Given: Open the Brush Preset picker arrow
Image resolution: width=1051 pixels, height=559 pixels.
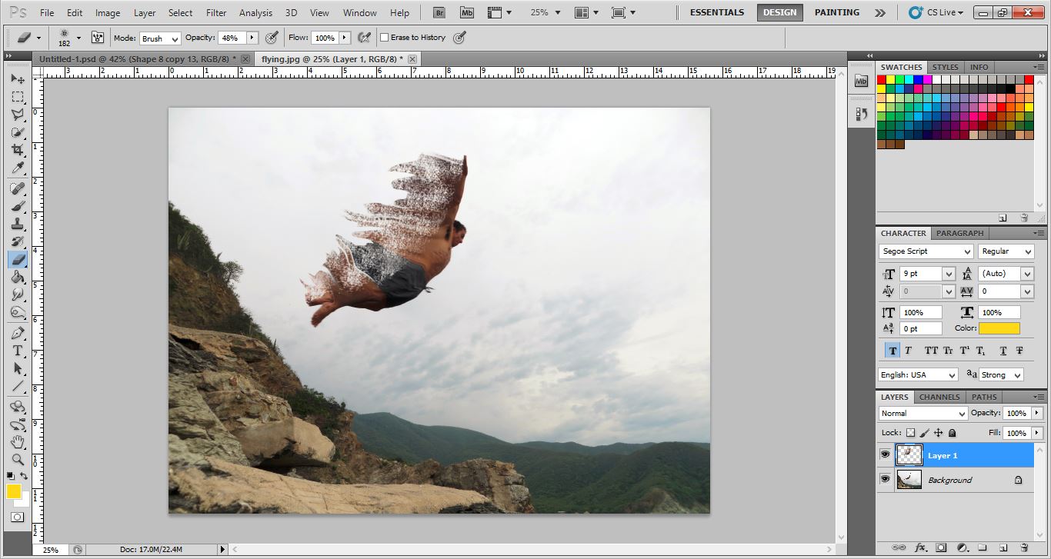Looking at the screenshot, I should tap(78, 38).
